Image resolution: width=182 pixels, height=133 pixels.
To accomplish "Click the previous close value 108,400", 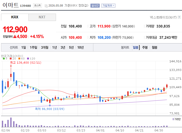I will [x=75, y=26].
